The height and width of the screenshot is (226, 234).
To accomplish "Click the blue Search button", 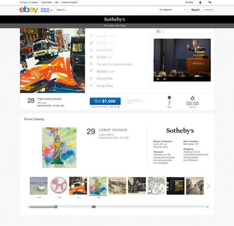I will point(195,10).
